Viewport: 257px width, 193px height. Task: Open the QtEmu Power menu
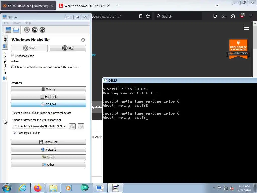[x=17, y=23]
